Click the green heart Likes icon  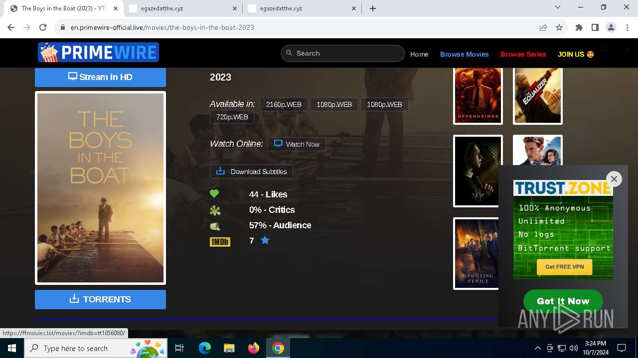214,194
